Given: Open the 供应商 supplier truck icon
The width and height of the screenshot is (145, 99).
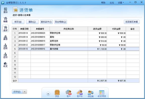Looking at the screenshot, I should click(91, 94).
